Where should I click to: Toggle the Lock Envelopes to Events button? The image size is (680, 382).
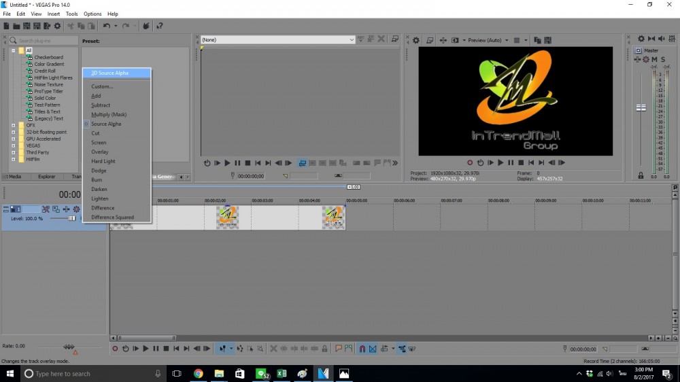click(x=402, y=349)
